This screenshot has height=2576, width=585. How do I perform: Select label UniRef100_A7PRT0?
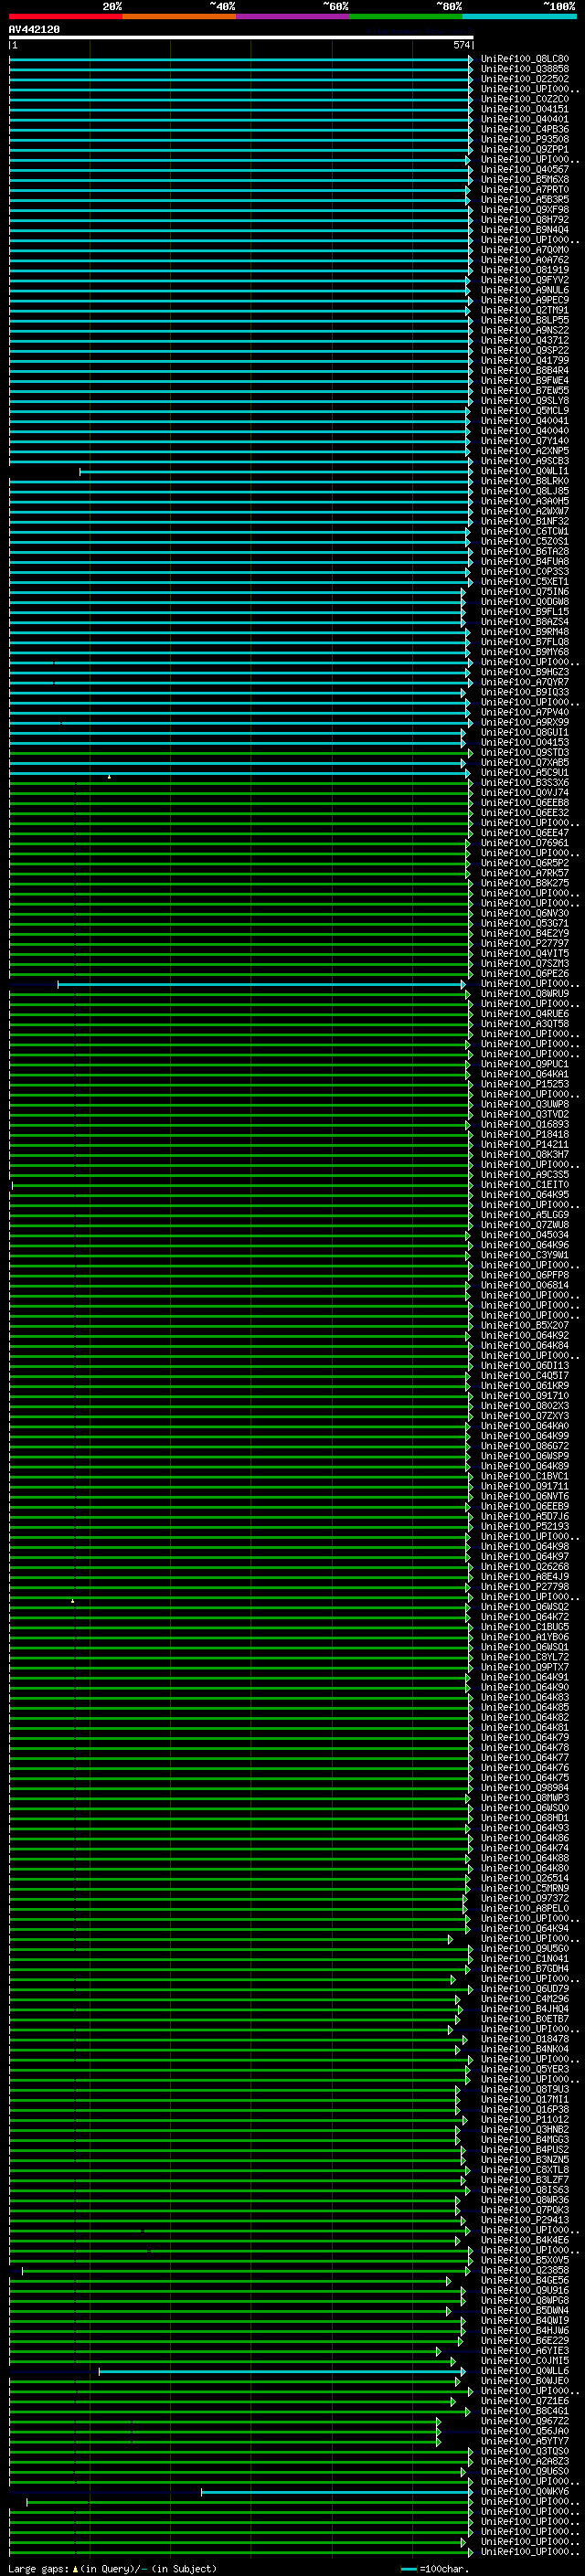[525, 189]
